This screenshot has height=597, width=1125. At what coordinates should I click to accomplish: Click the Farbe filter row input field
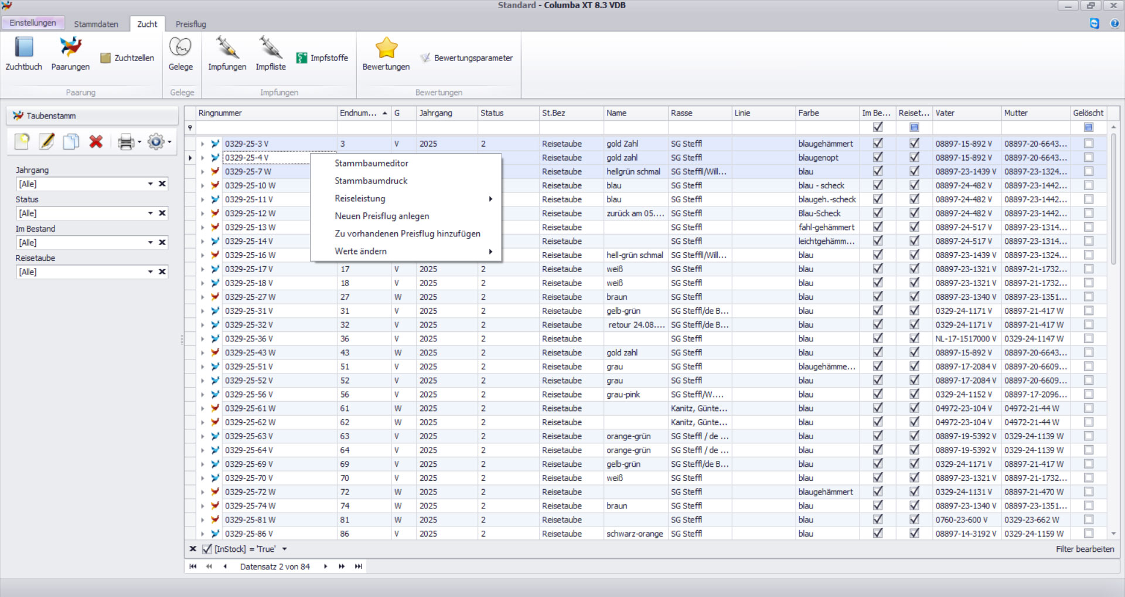[x=826, y=127]
